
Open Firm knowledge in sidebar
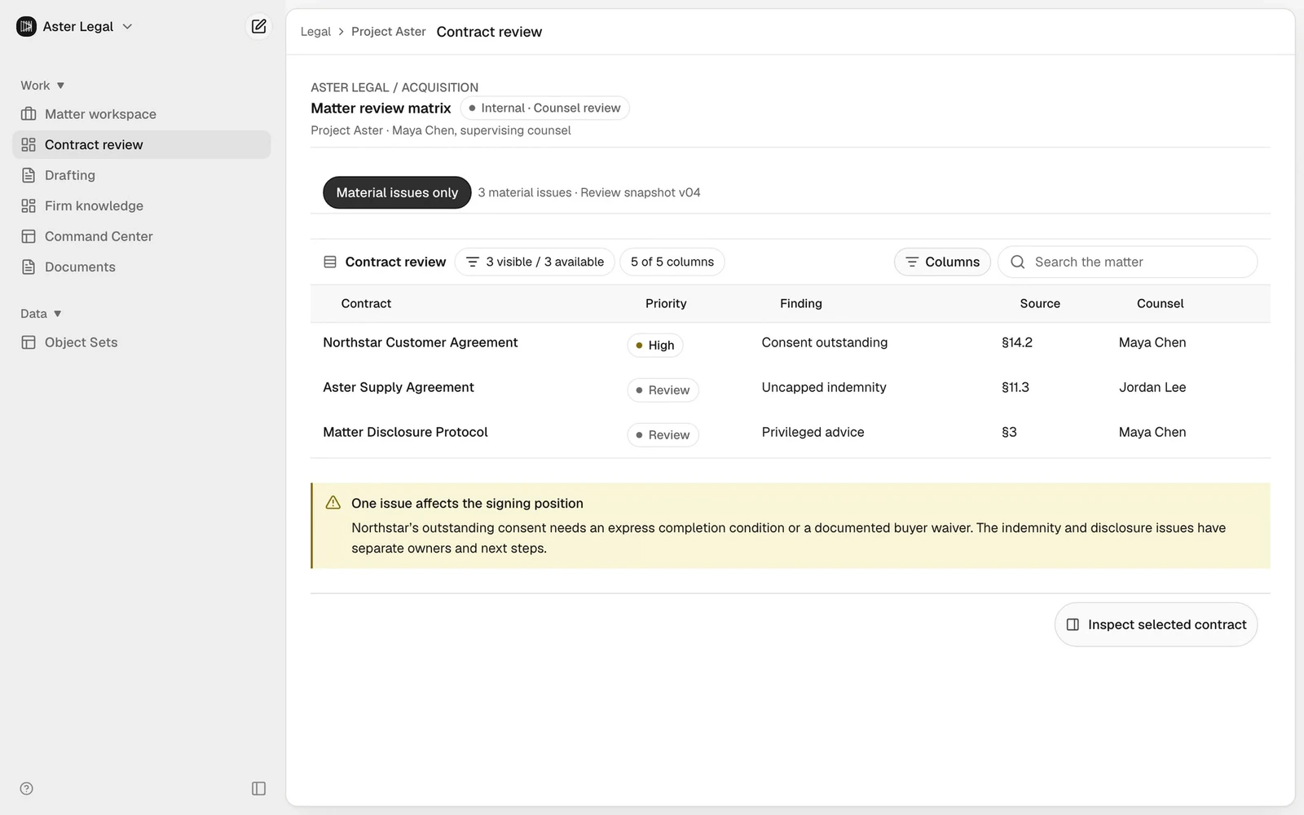[142, 205]
